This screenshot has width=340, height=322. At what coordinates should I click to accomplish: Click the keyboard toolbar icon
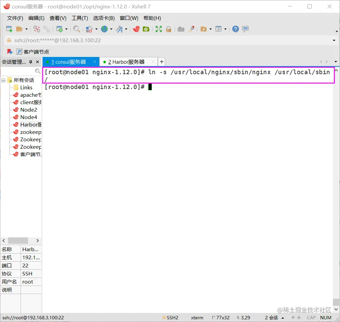(x=181, y=29)
